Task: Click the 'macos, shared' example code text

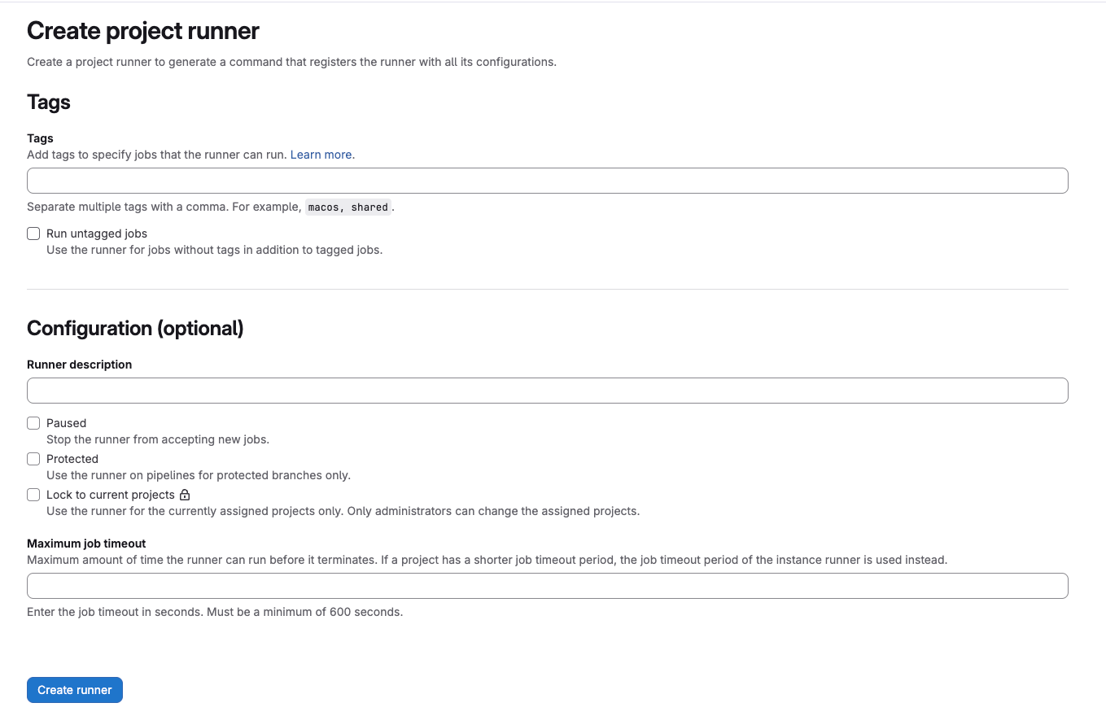Action: click(x=348, y=207)
